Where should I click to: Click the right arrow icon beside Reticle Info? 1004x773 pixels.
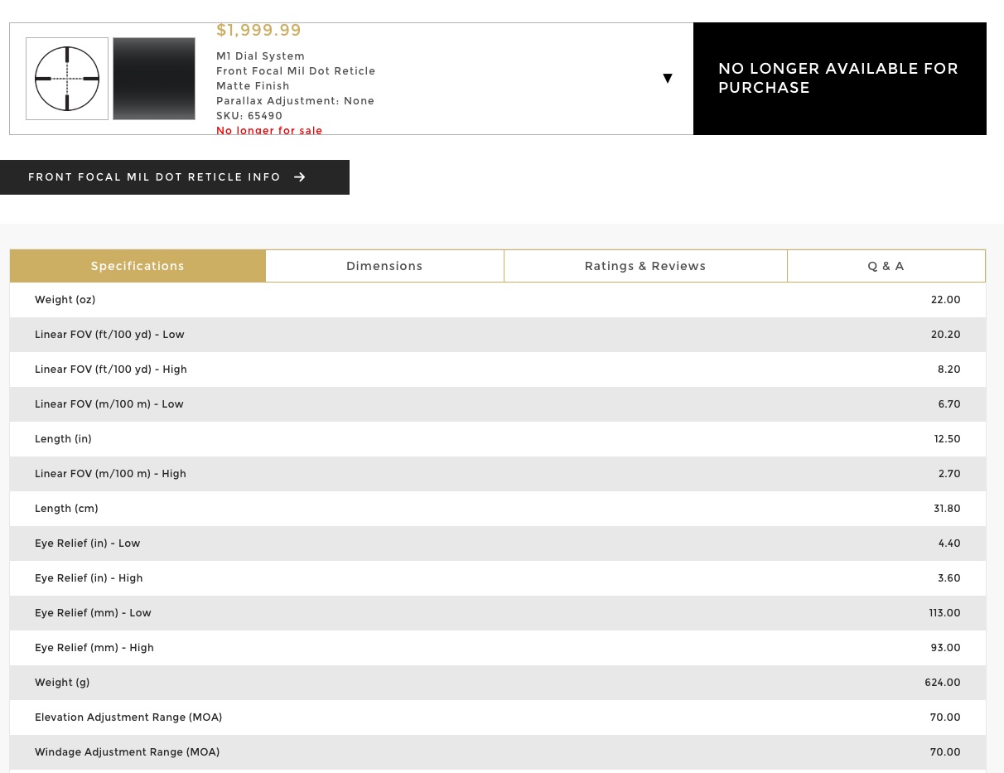click(x=300, y=177)
